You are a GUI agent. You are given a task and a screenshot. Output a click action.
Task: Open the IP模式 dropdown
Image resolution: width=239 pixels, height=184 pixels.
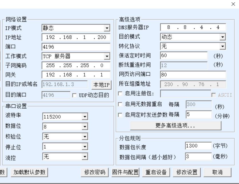tap(107, 28)
